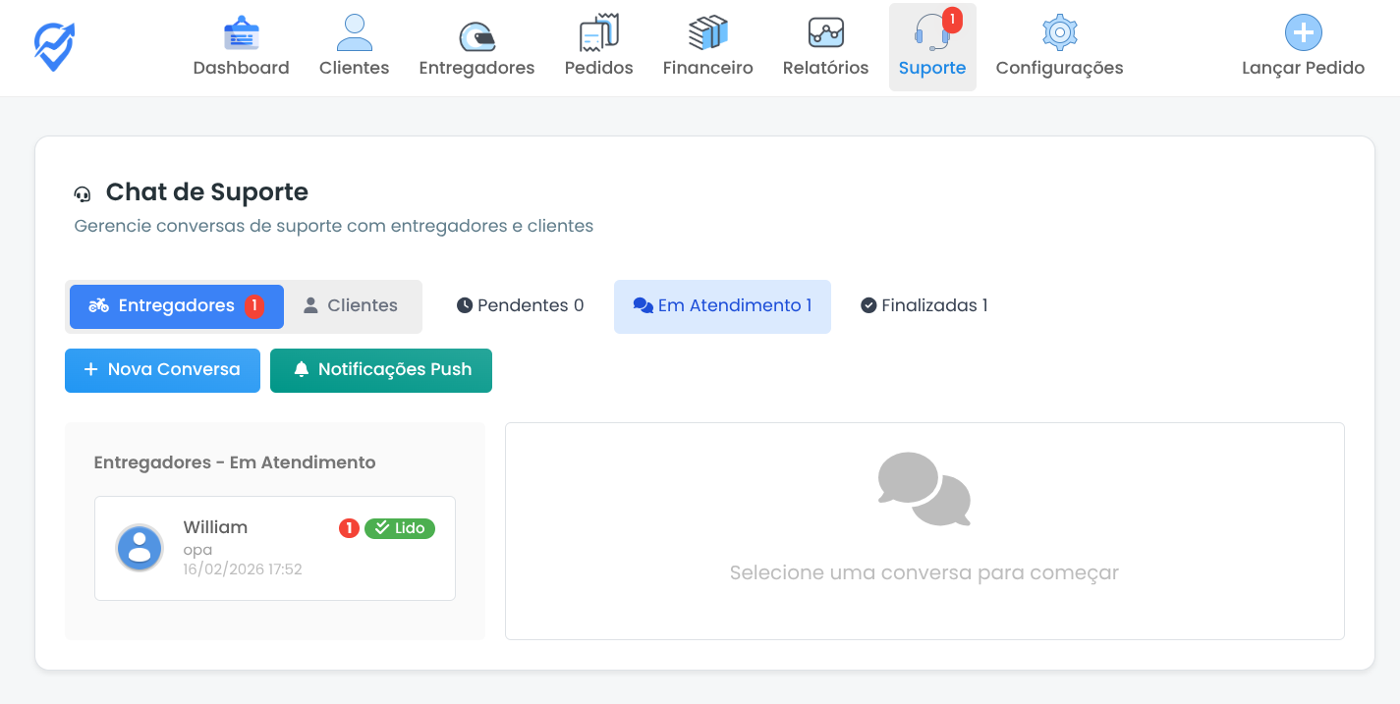1400x704 pixels.
Task: Open Financeiro money stack icon
Action: (707, 33)
